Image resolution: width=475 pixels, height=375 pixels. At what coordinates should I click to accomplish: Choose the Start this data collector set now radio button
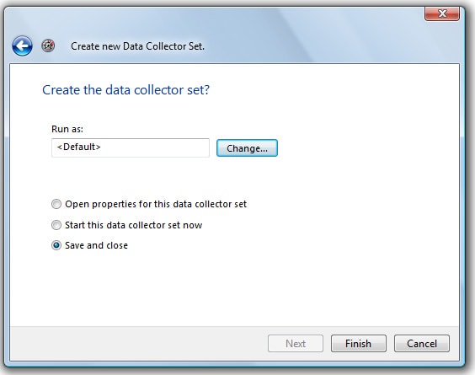pos(56,225)
